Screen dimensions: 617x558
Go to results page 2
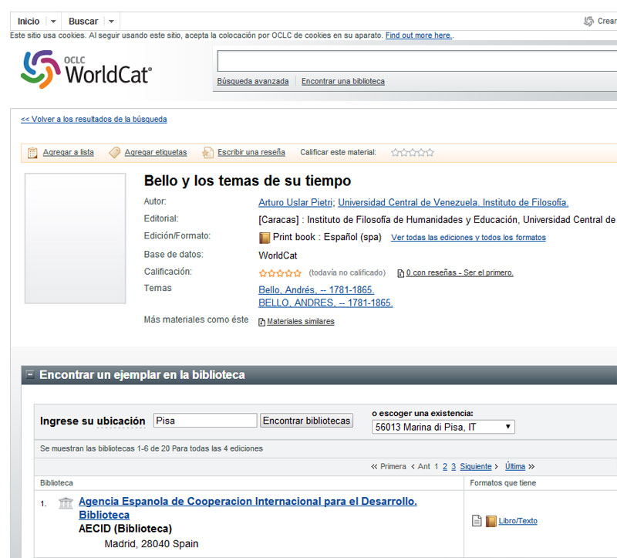(x=445, y=467)
